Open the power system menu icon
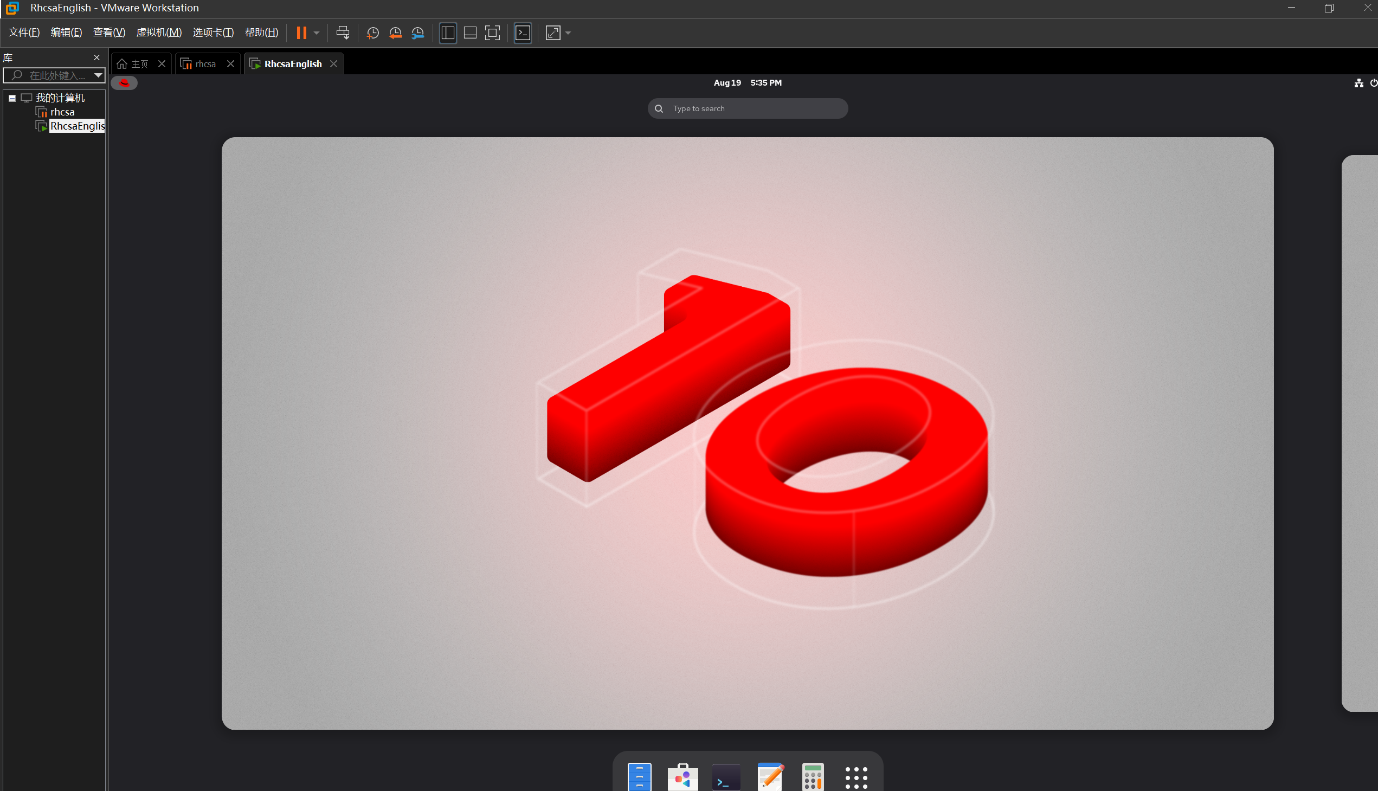The image size is (1378, 791). coord(1374,82)
